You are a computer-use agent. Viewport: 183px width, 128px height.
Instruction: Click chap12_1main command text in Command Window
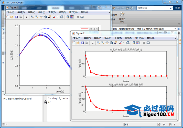point(60,98)
